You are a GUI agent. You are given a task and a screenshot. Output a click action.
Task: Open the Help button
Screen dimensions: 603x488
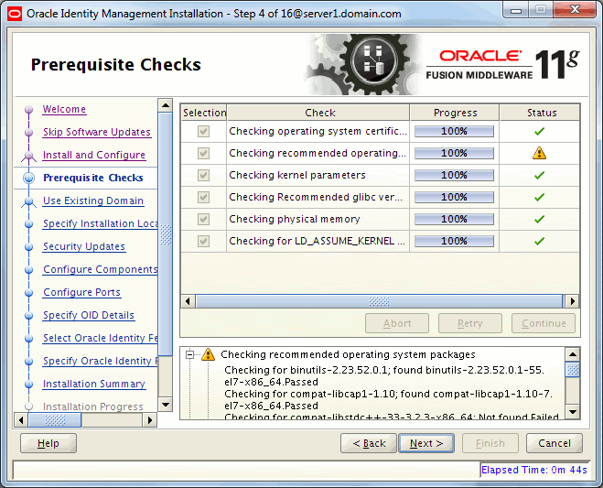coord(48,443)
